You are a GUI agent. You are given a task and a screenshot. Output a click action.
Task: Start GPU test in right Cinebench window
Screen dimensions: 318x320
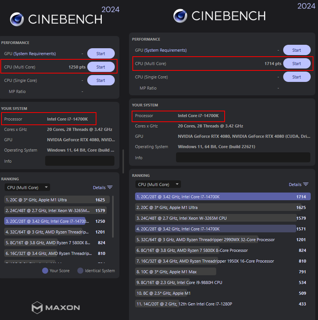click(x=297, y=50)
